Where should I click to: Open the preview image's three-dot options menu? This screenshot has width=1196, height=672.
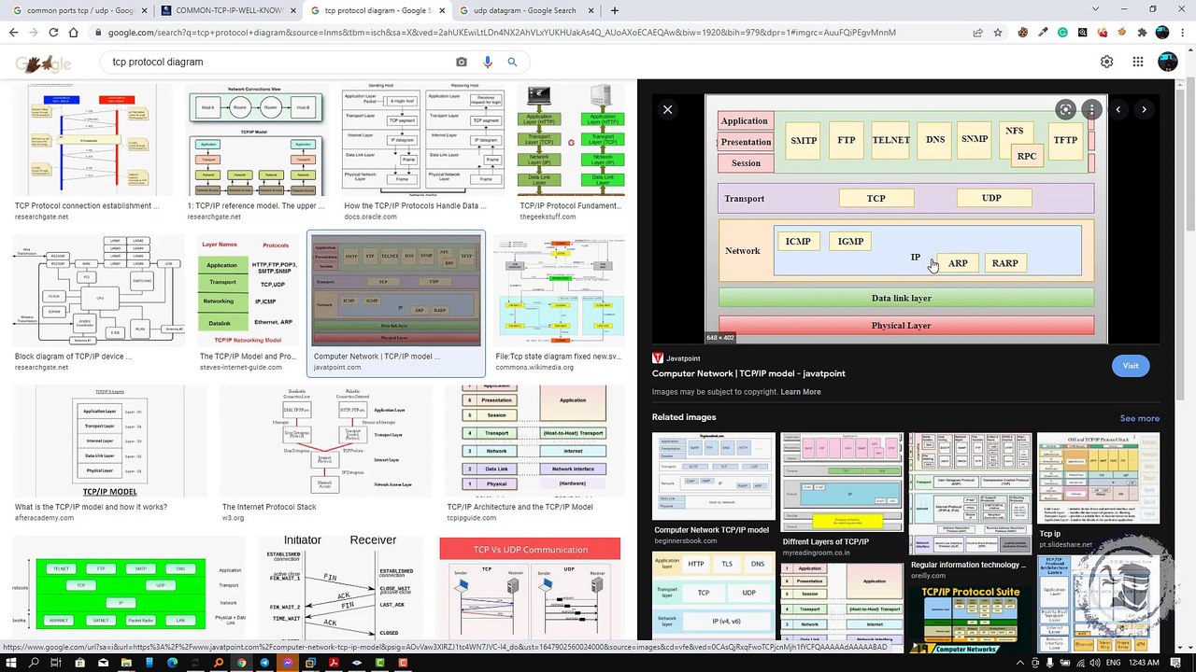1091,109
